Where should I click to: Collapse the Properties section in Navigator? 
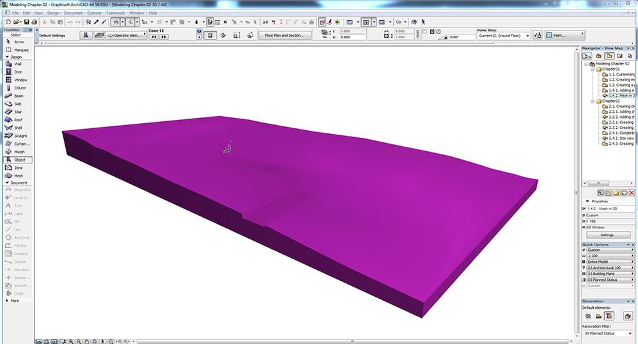[587, 202]
